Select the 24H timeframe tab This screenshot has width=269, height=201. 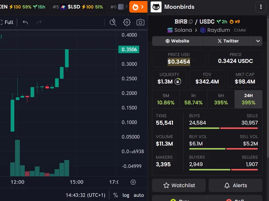248,99
